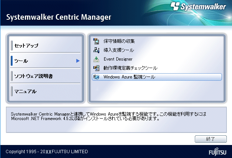Open the ソフトウェア説明書 section

[x=33, y=76]
